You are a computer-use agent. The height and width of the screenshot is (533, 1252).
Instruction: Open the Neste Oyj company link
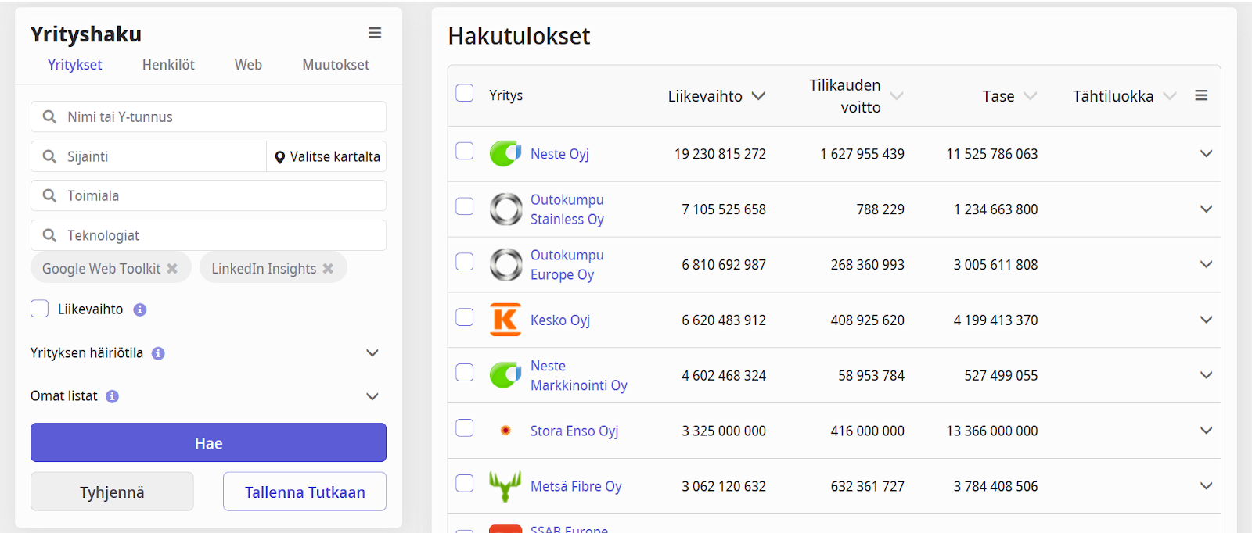[559, 154]
